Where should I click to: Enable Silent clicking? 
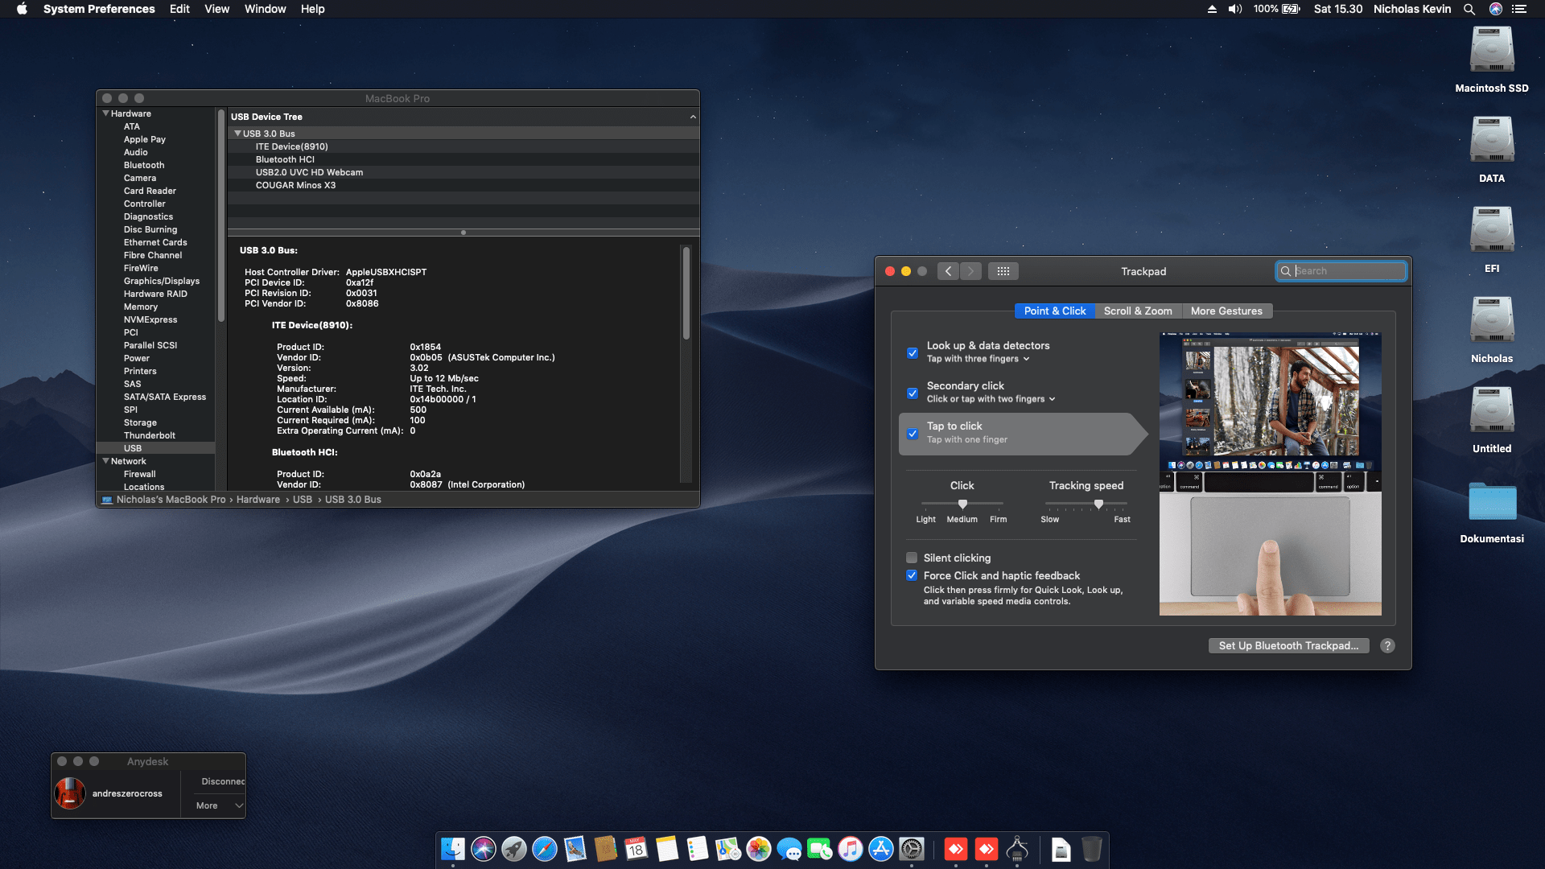(x=912, y=558)
